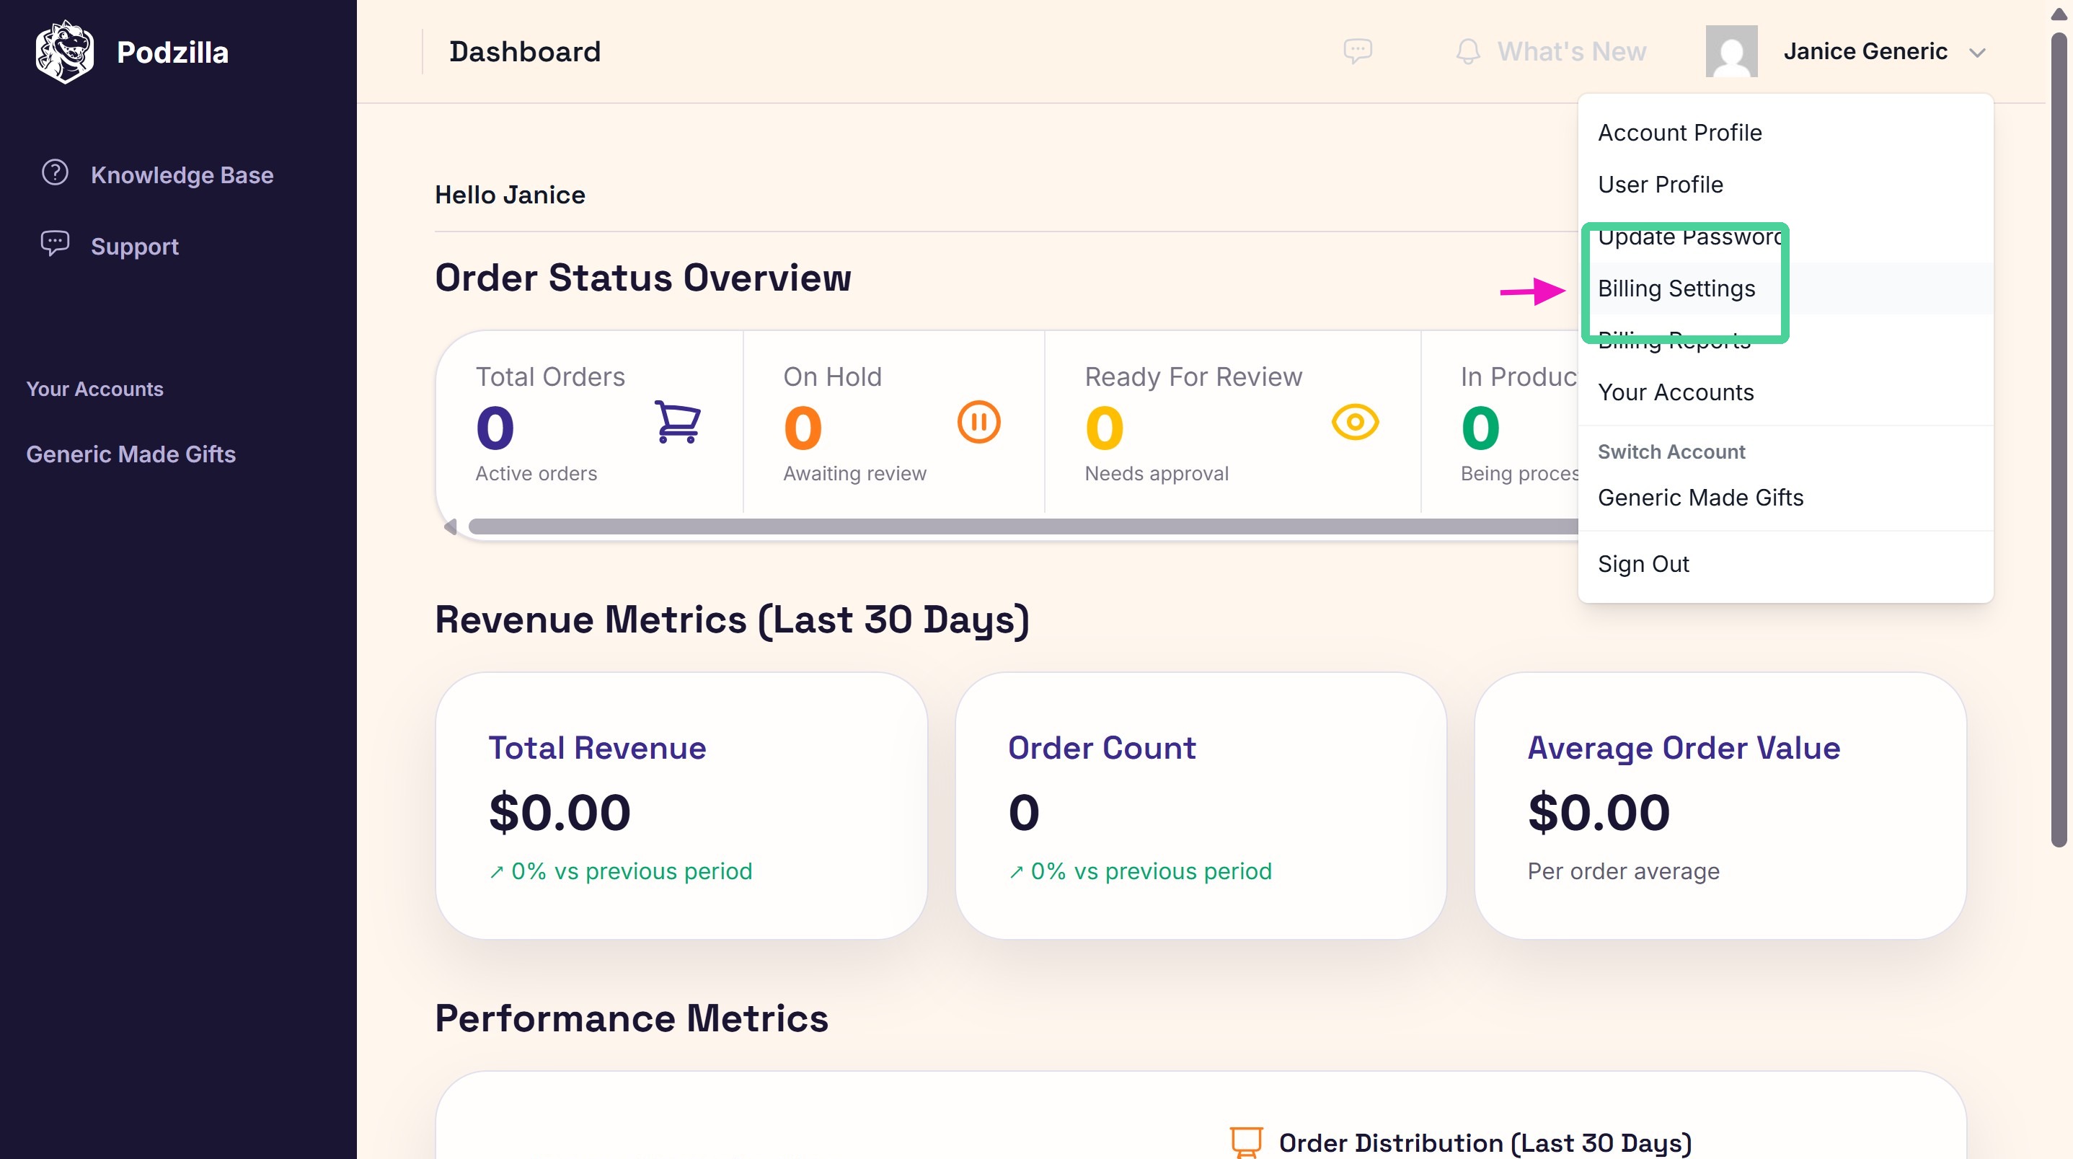The image size is (2073, 1159).
Task: Click the Total Orders label
Action: coord(550,376)
